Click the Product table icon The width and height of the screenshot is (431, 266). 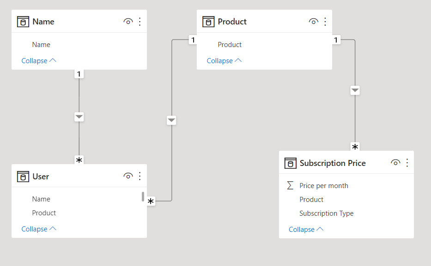208,22
